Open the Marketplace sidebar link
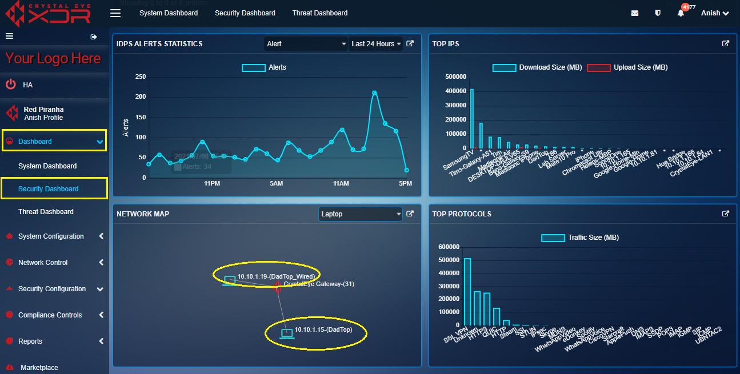The width and height of the screenshot is (740, 374). pyautogui.click(x=39, y=368)
